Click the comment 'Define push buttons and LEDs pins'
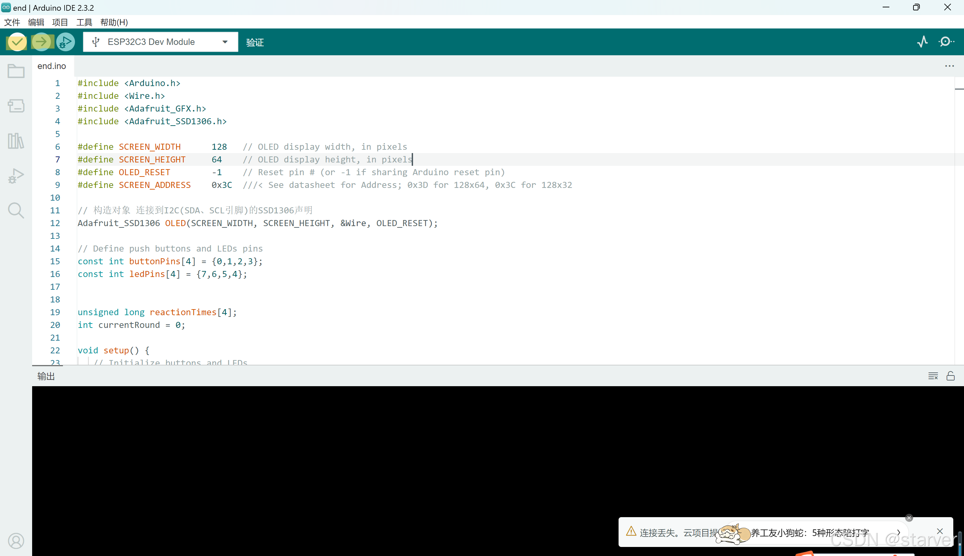 pyautogui.click(x=170, y=249)
